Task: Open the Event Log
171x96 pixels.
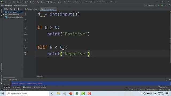Action: [x=163, y=87]
